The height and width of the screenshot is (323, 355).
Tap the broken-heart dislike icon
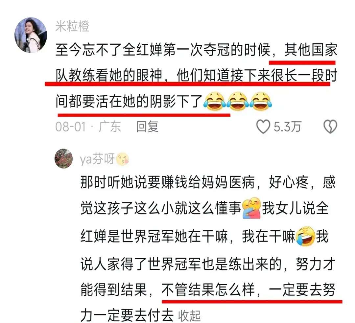click(x=330, y=127)
